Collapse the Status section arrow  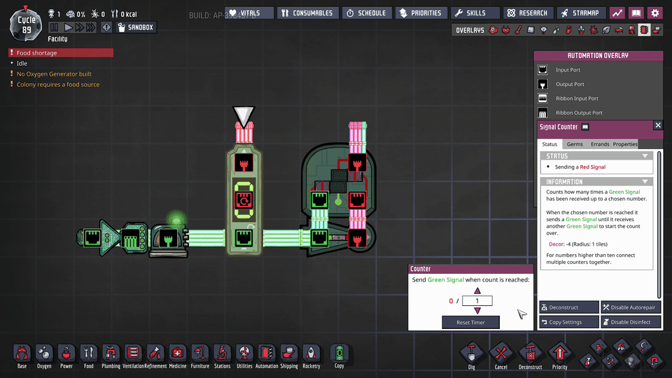[x=645, y=156]
